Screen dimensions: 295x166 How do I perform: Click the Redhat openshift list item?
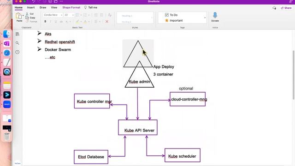pos(60,42)
